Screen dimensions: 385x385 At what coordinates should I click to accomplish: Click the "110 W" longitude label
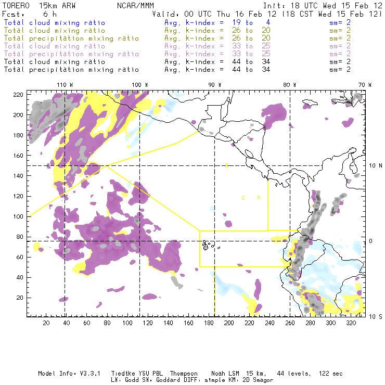(x=65, y=85)
